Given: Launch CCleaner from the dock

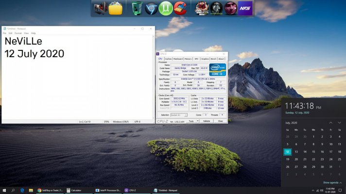Looking at the screenshot, I should coord(180,8).
